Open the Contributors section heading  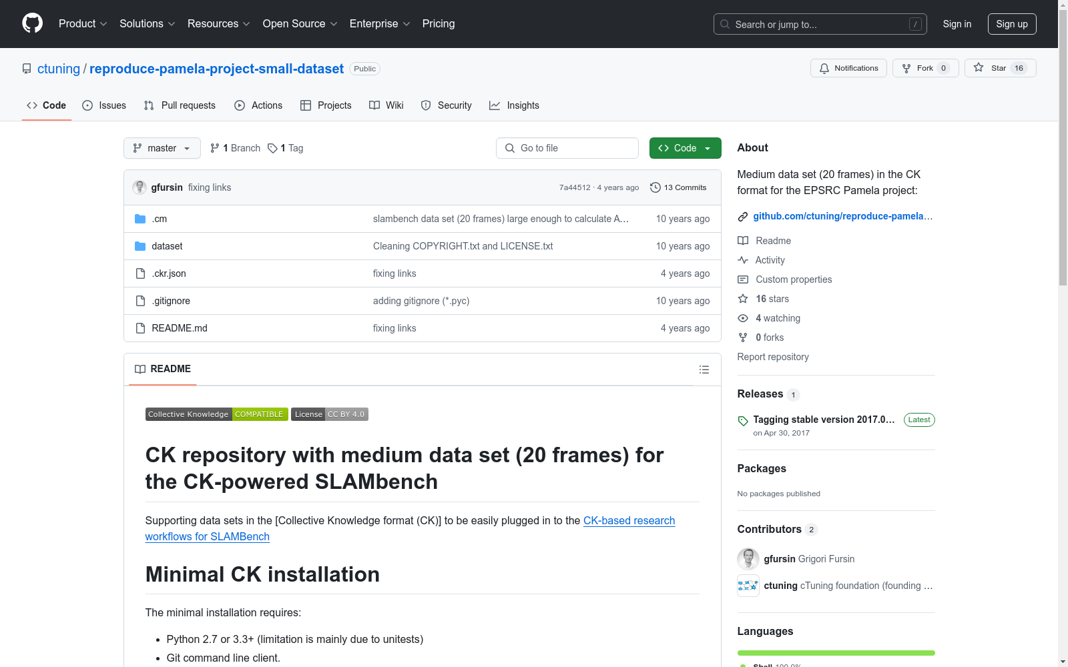click(x=770, y=530)
